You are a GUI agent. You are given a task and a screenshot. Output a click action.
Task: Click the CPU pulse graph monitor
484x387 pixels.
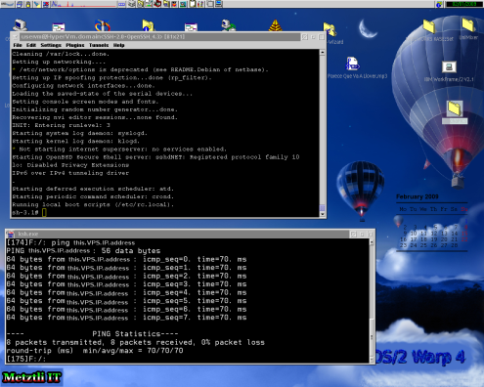pos(84,4)
